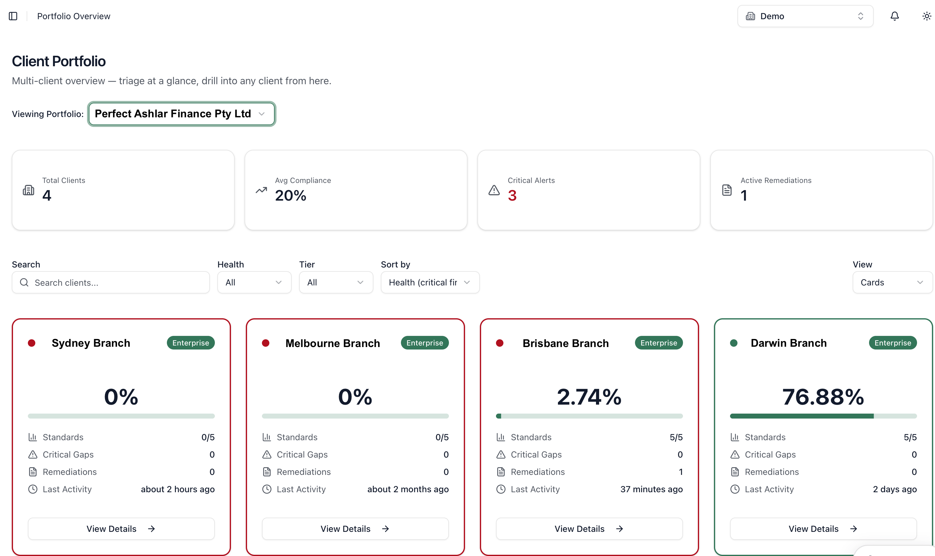Click Sydney Branch Standards chart icon

(x=33, y=437)
